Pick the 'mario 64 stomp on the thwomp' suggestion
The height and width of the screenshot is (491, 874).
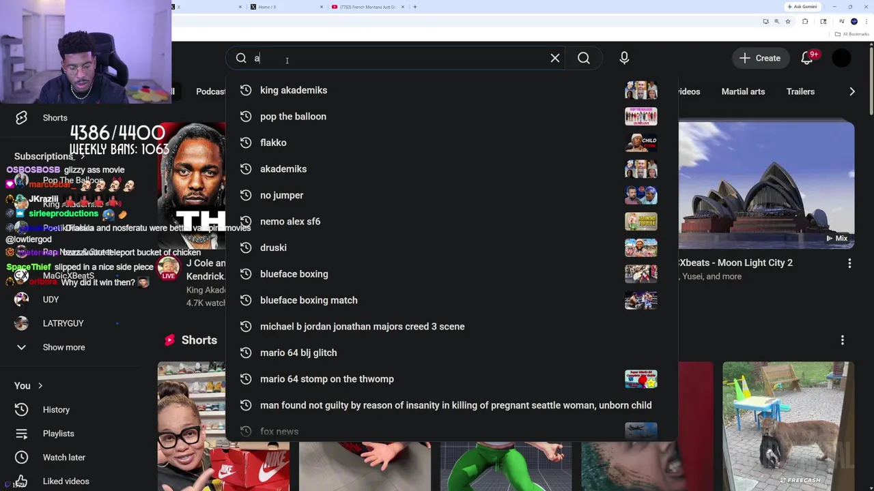[451, 379]
